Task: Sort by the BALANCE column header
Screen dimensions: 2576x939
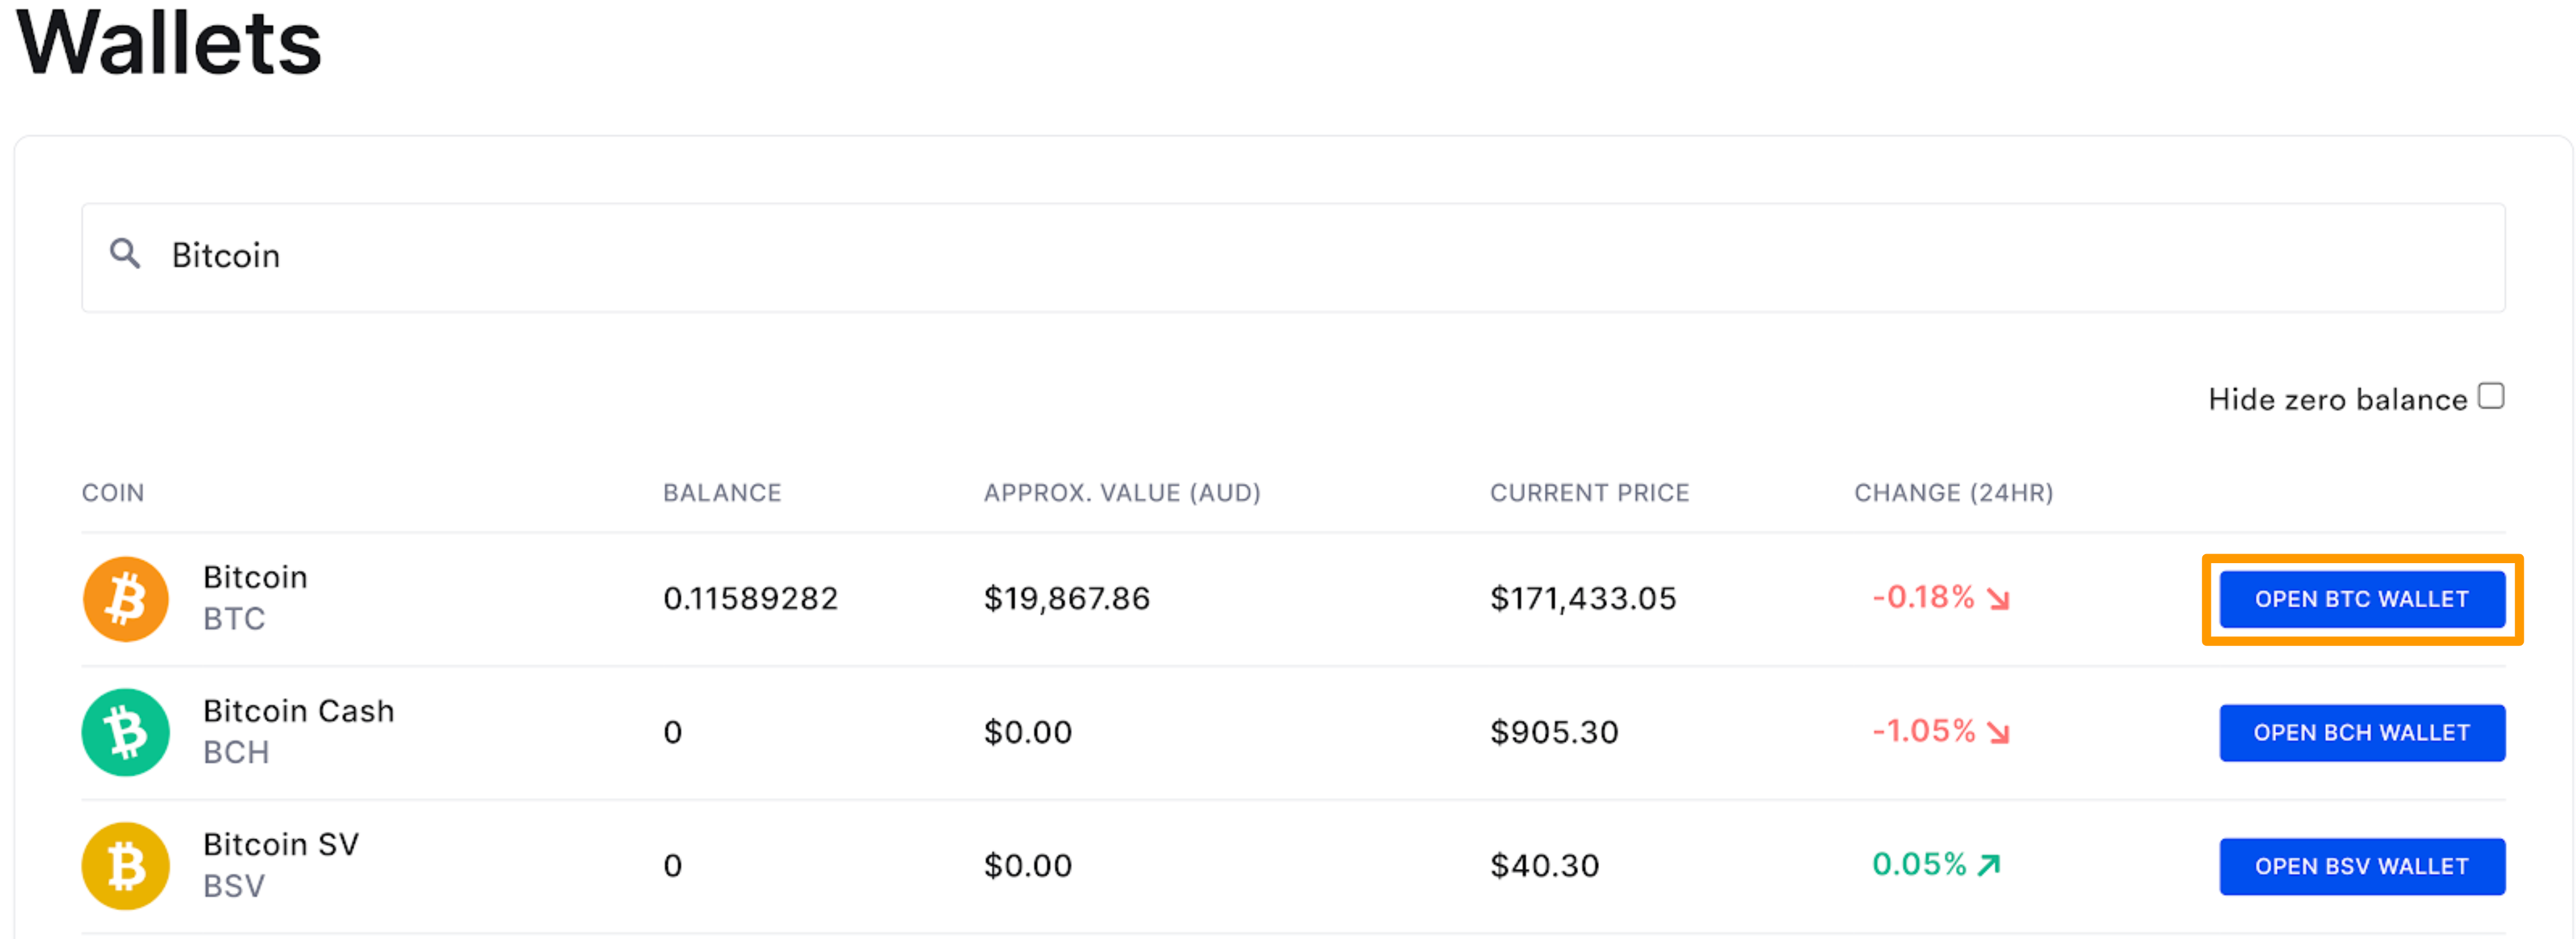Action: tap(722, 492)
